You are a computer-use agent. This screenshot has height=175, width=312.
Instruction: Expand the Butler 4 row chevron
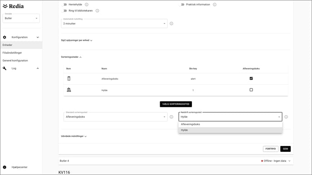[289, 161]
